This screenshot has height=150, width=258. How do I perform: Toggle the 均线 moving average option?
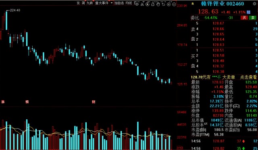click(129, 3)
